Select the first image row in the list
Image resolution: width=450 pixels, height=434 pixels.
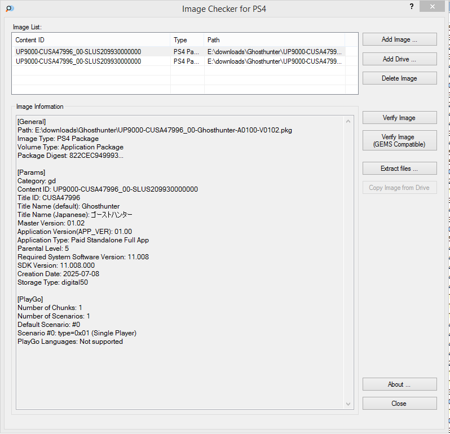pyautogui.click(x=185, y=52)
